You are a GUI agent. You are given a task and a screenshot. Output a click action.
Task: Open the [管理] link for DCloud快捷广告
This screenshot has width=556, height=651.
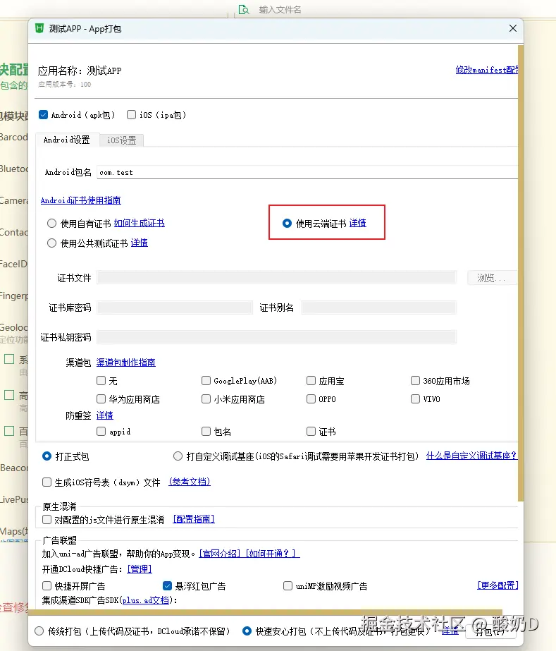(140, 568)
